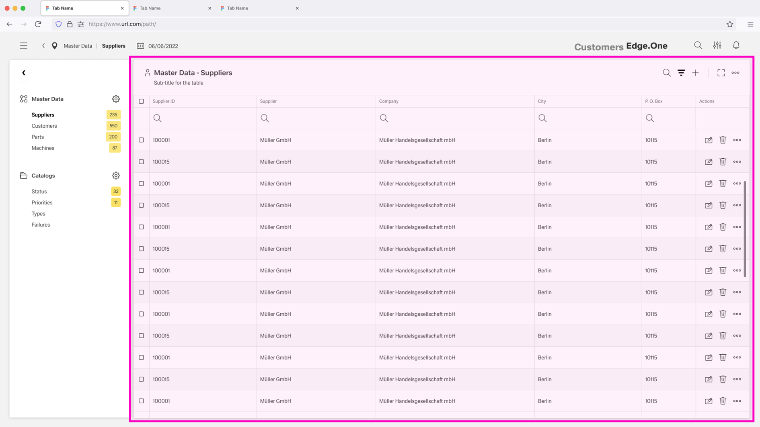Delete the second row using trash icon

coord(723,162)
